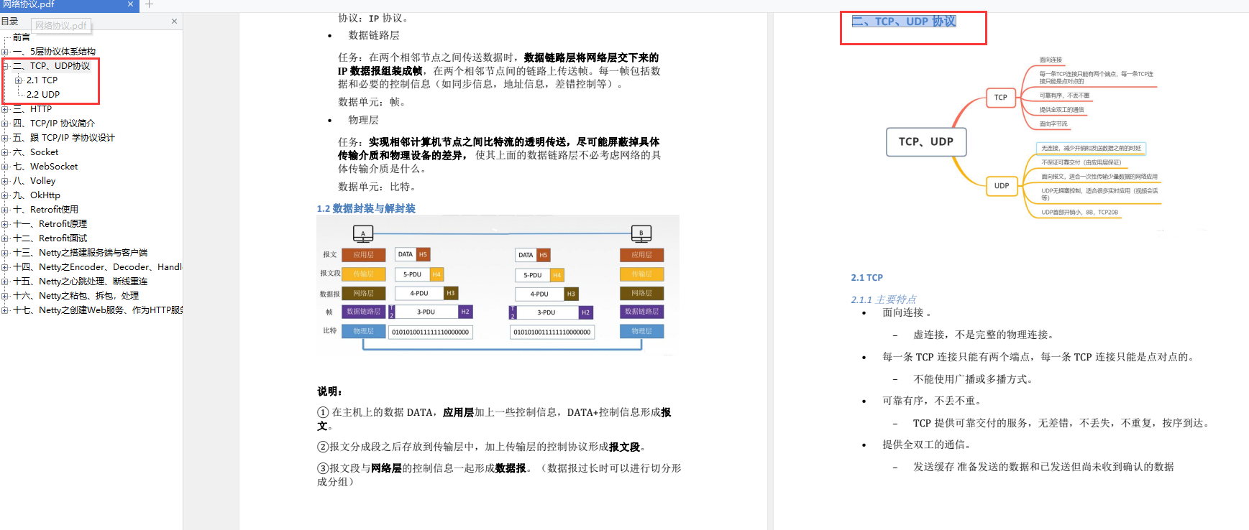Expand the 十六、Netty之粘包 outline node
This screenshot has height=530, width=1249.
point(5,296)
